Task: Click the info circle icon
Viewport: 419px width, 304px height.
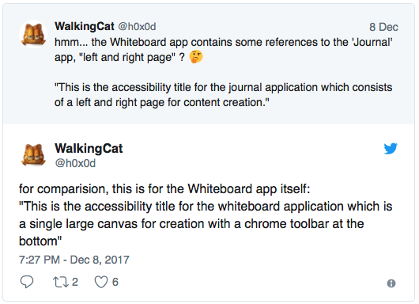Action: pyautogui.click(x=391, y=283)
